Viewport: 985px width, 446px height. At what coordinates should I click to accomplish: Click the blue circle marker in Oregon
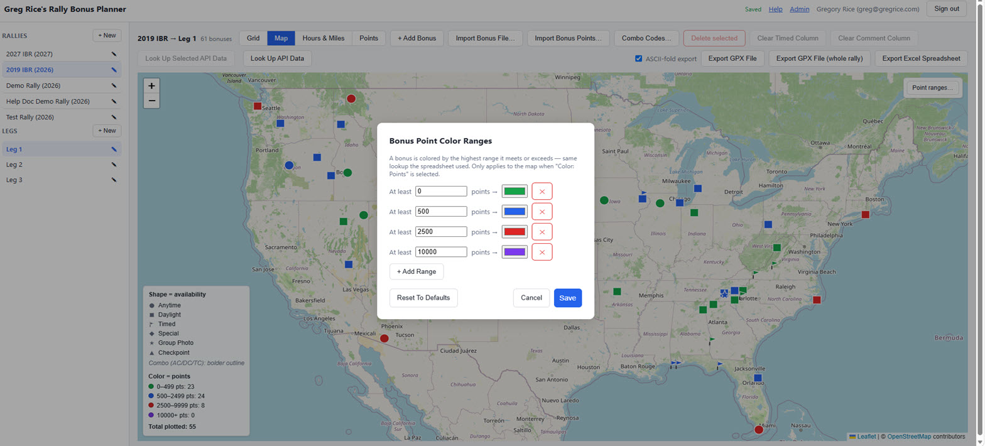tap(289, 165)
